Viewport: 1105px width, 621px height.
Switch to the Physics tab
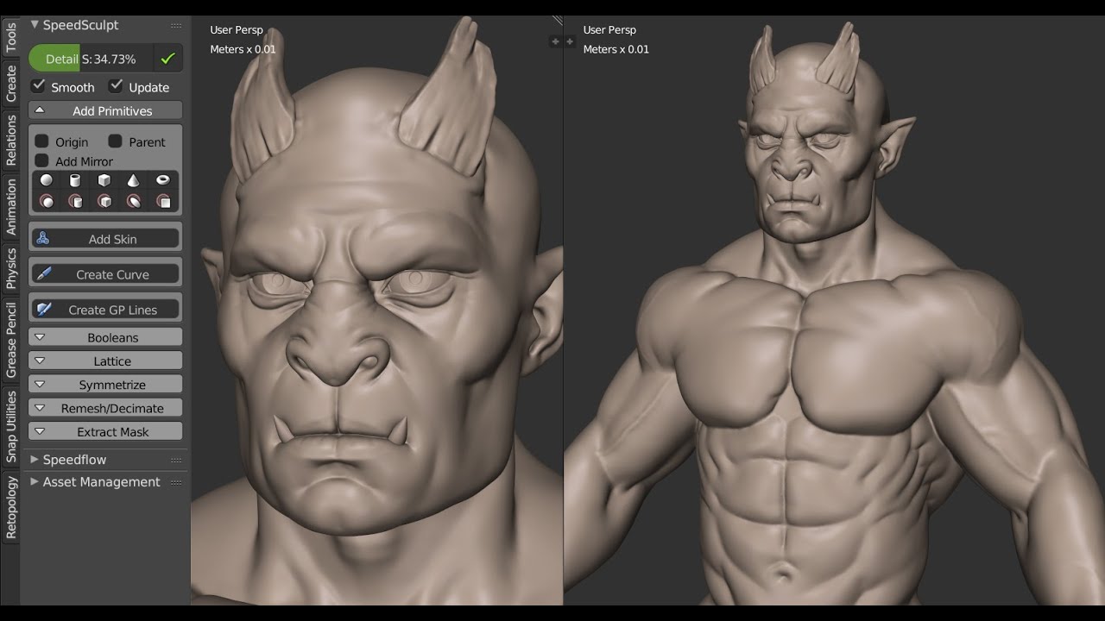pos(10,268)
